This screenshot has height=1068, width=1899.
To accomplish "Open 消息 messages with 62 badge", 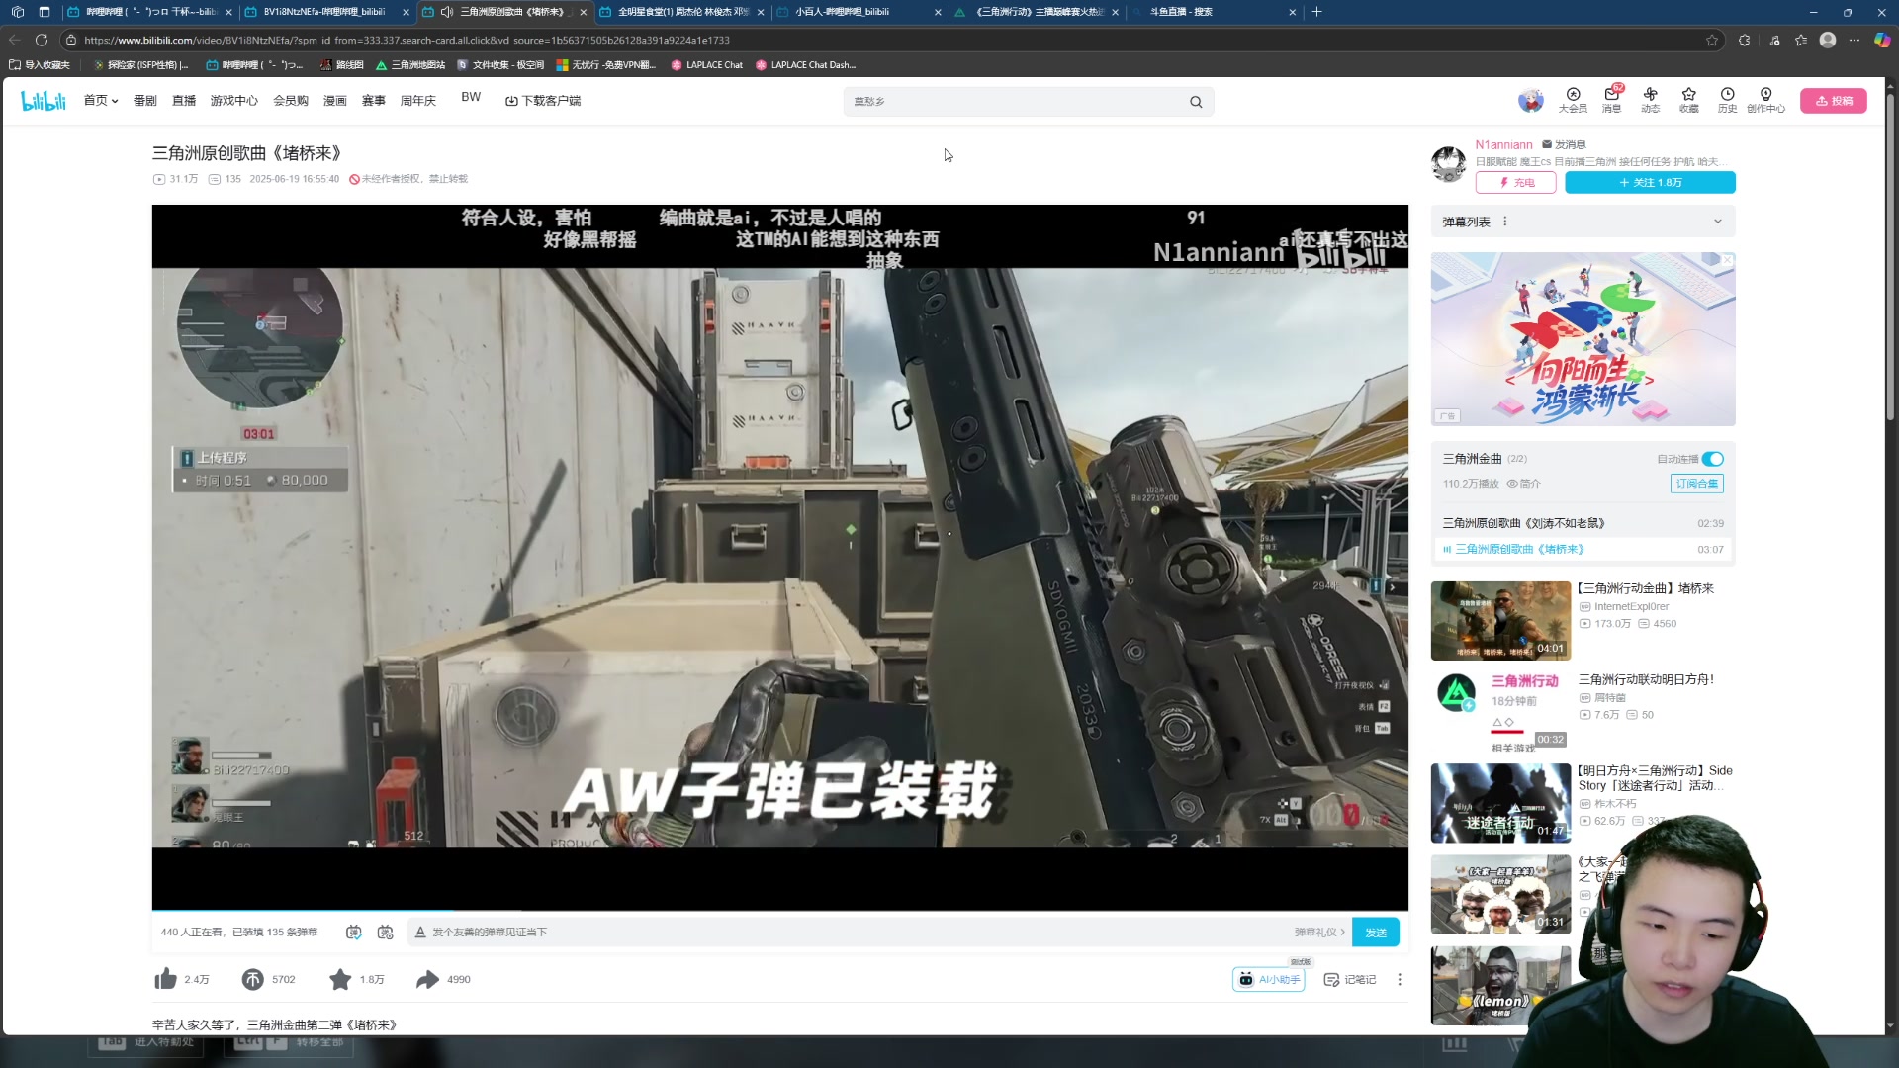I will coord(1612,100).
